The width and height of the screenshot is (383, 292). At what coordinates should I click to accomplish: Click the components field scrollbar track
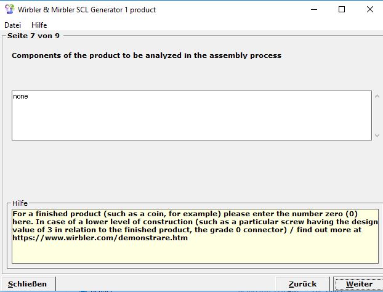tap(377, 116)
